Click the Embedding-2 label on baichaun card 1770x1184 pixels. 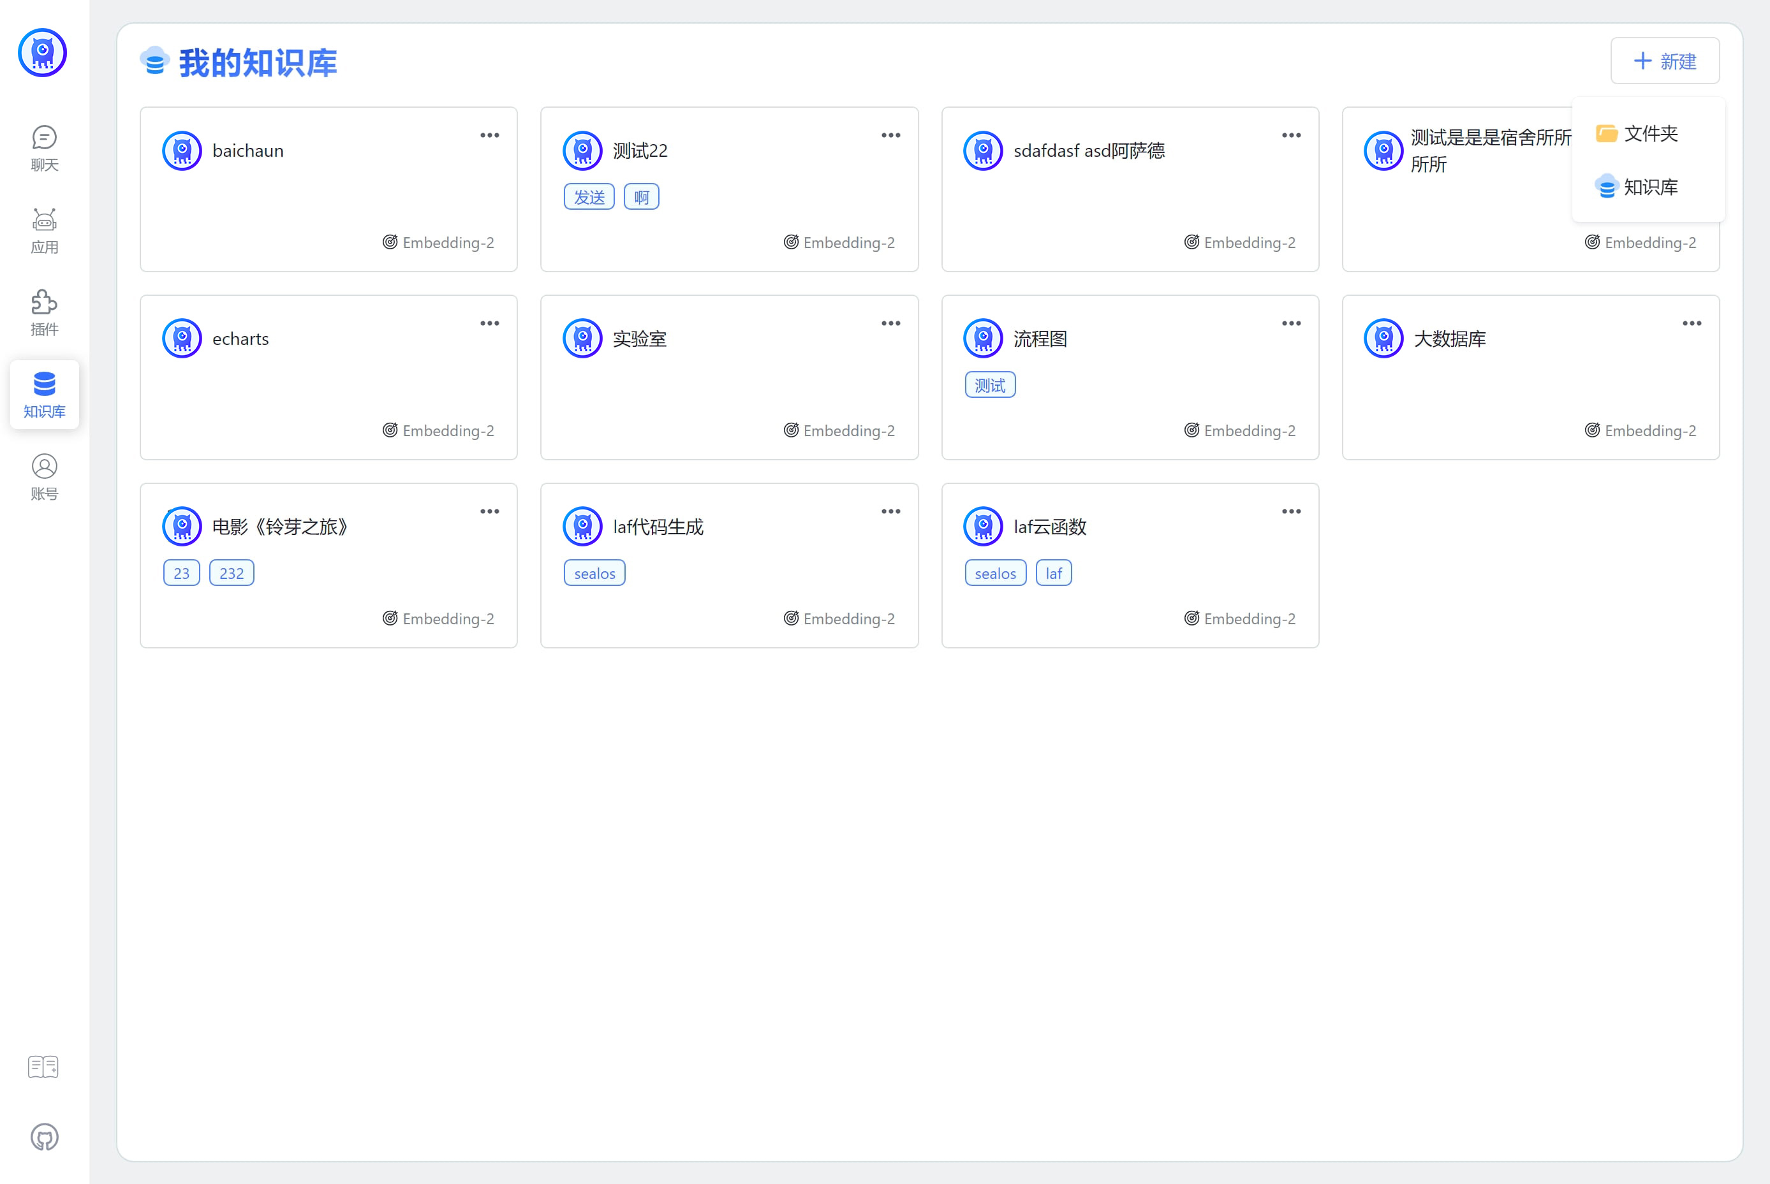point(448,242)
